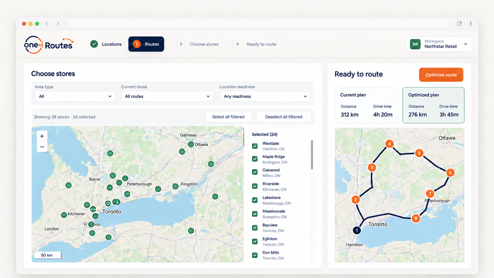Select route stop 8 marker
Viewport: 494px width, 278px height.
416,218
